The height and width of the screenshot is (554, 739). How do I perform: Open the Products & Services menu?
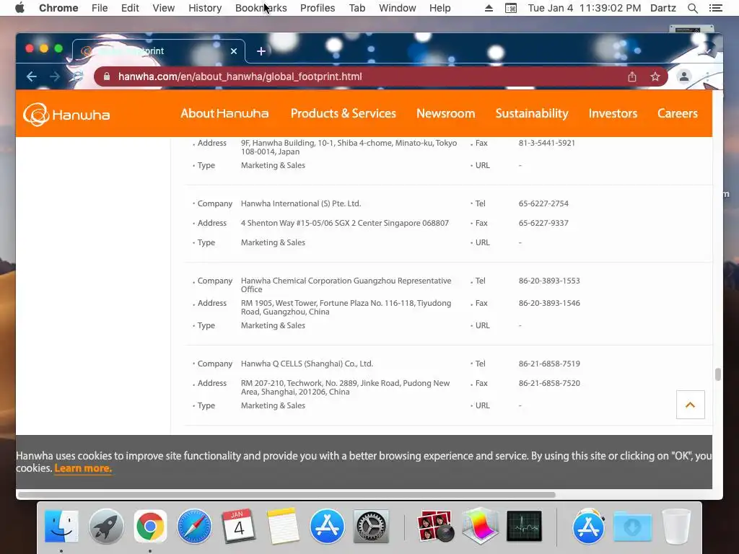click(x=343, y=113)
